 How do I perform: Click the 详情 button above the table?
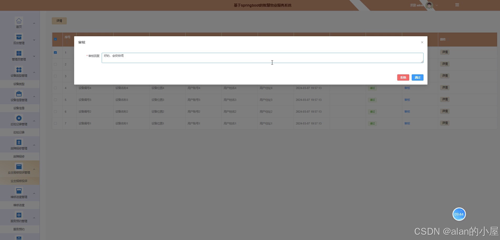click(x=59, y=21)
